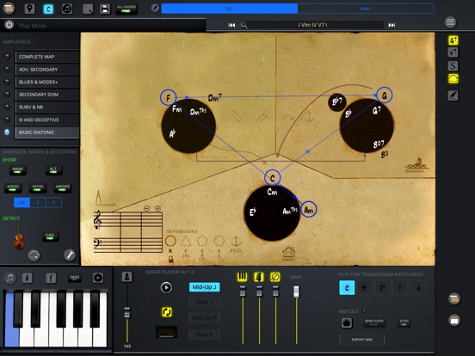Toggle the Play Mode power button

pyautogui.click(x=9, y=25)
